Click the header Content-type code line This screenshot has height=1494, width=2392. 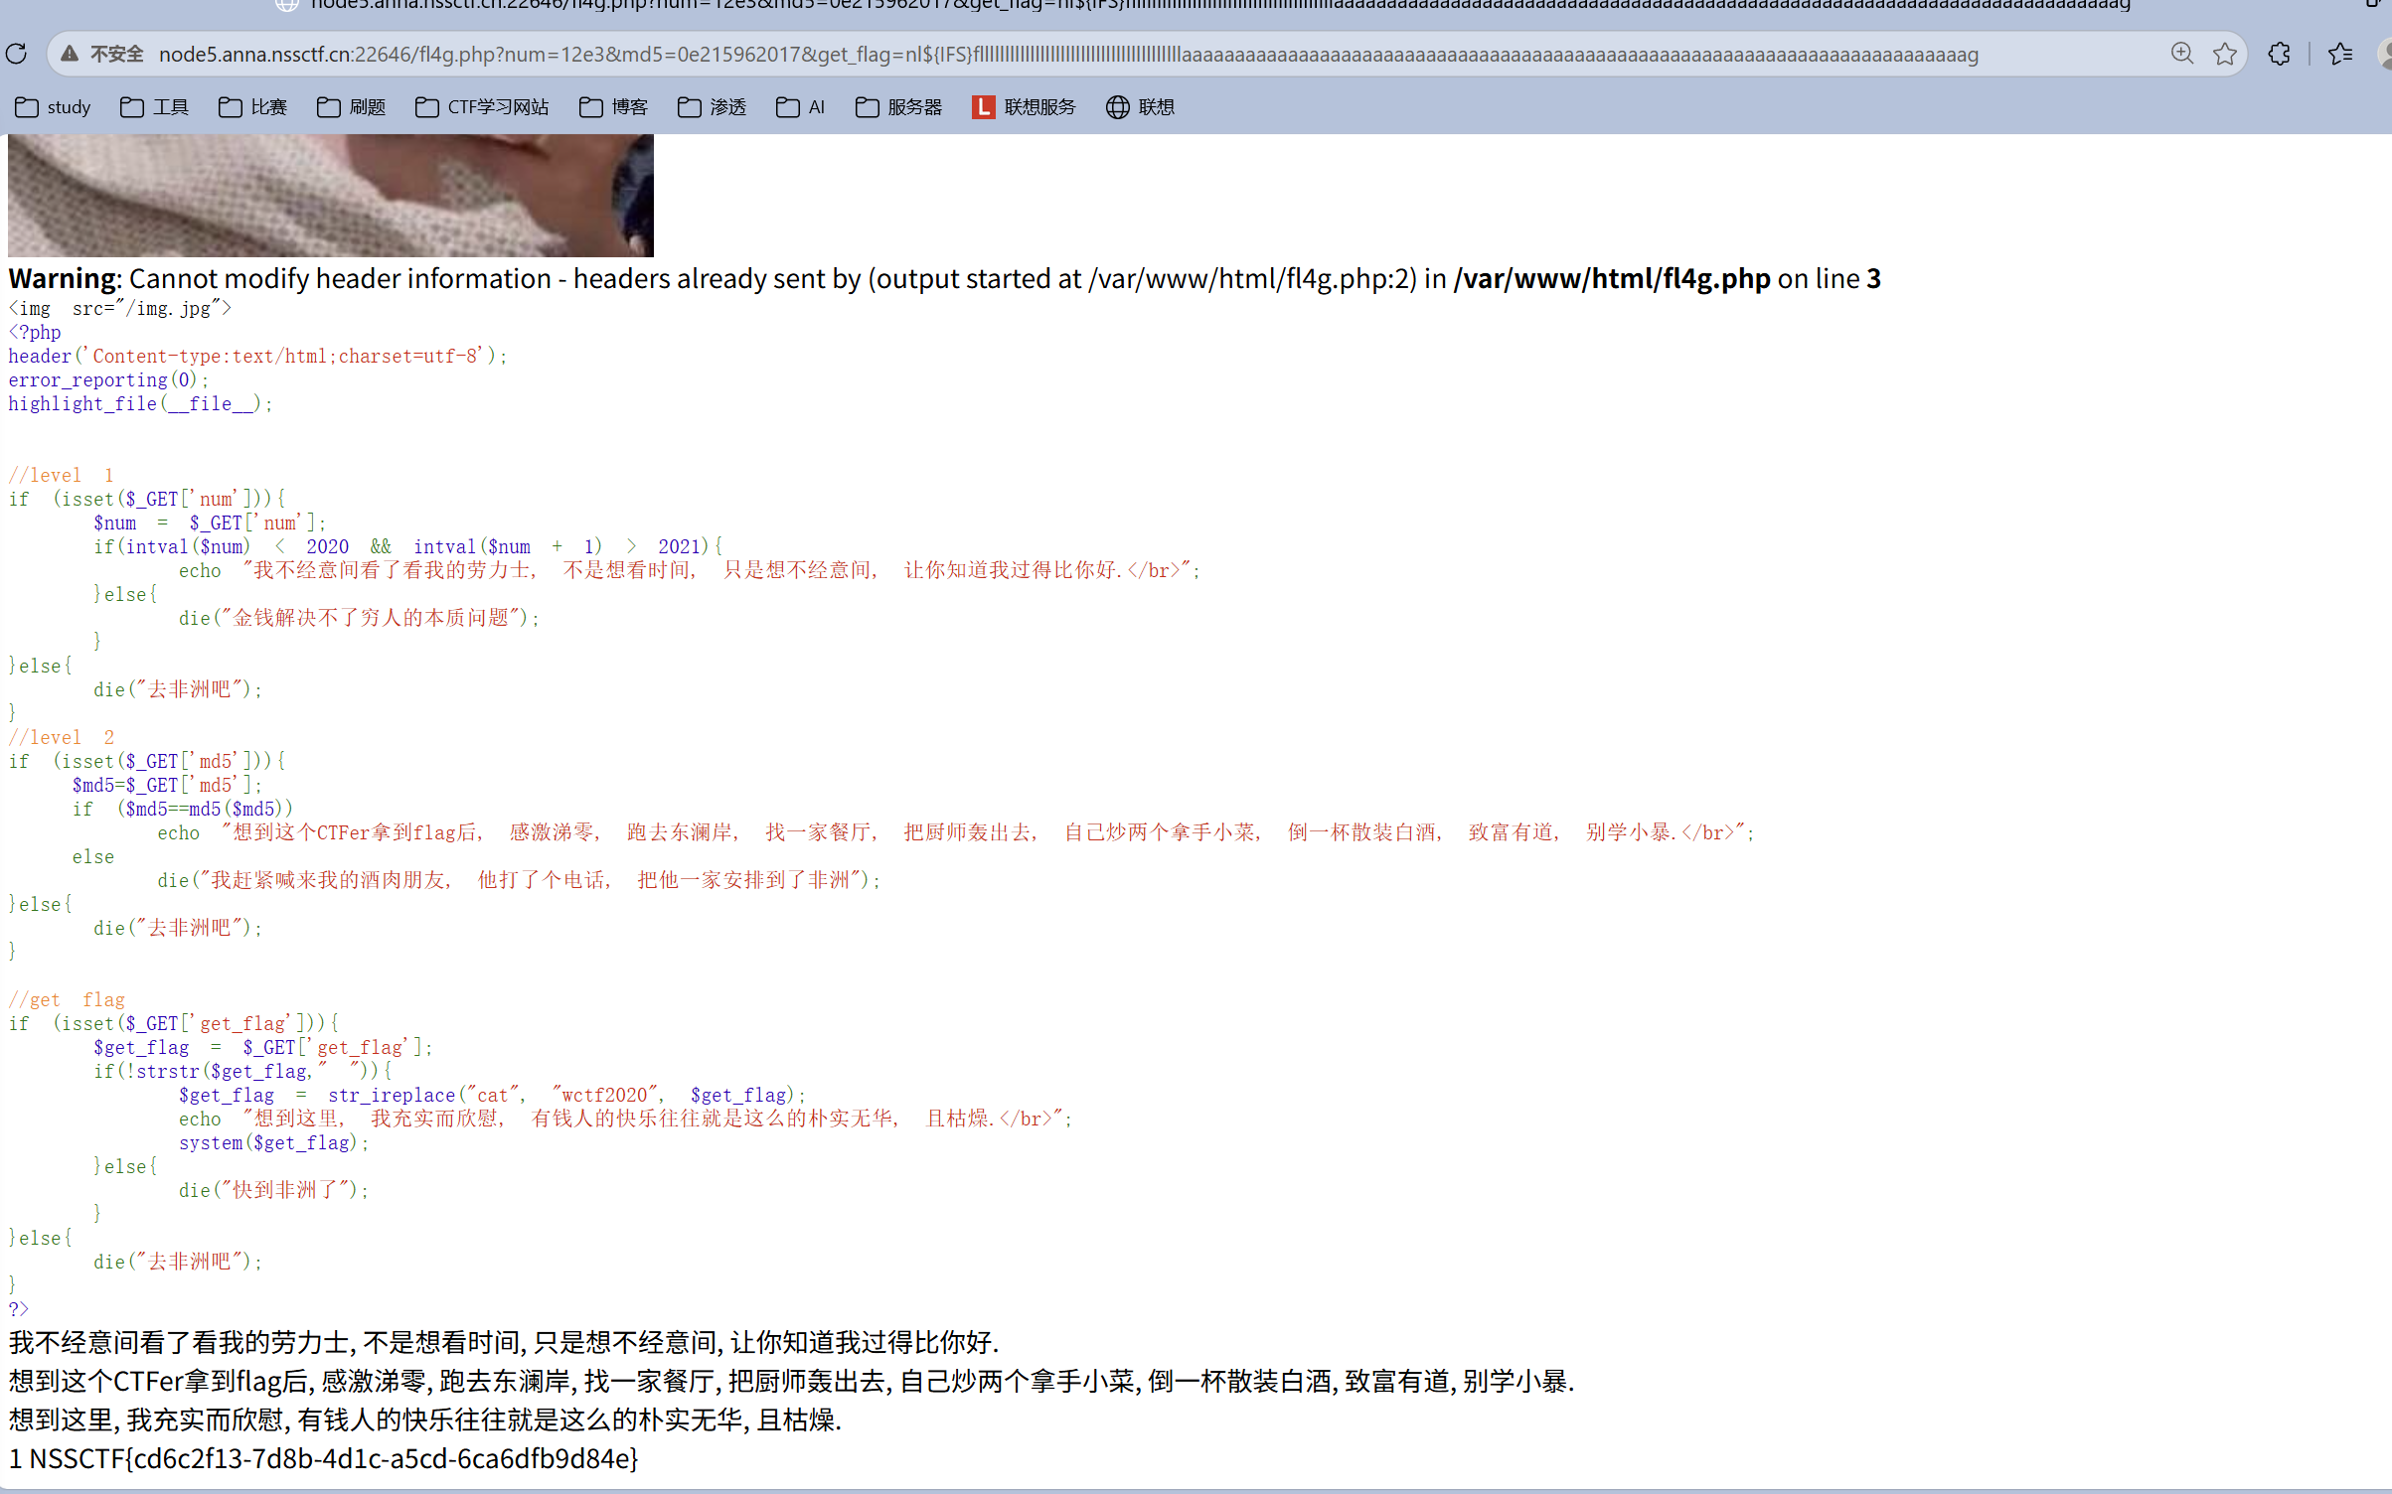pyautogui.click(x=257, y=356)
